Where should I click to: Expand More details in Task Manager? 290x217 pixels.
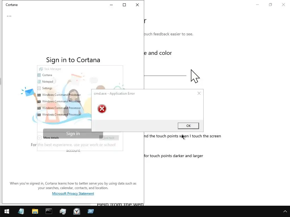[48, 138]
